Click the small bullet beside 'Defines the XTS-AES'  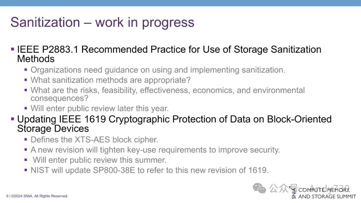point(26,140)
